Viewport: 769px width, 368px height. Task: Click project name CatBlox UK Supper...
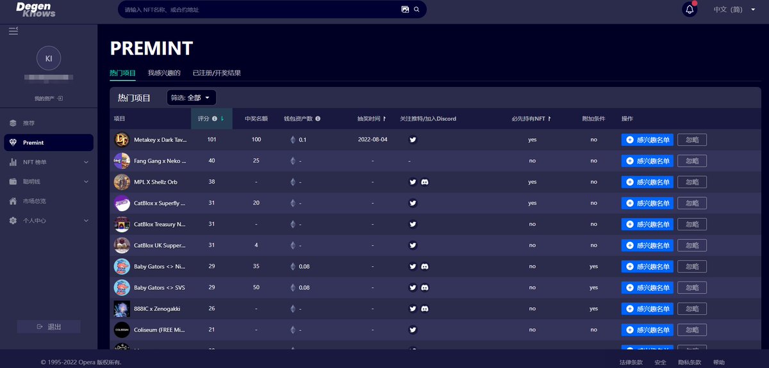(160, 245)
